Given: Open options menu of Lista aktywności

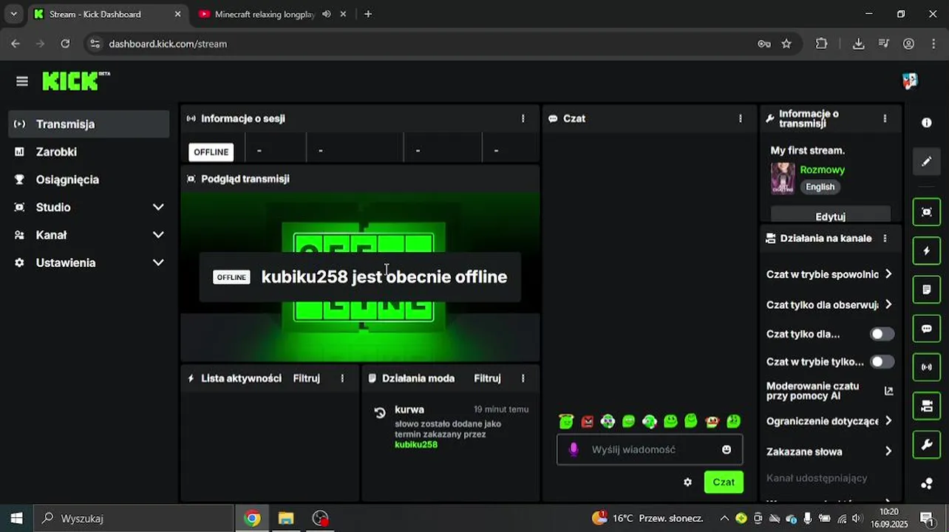Looking at the screenshot, I should point(342,378).
